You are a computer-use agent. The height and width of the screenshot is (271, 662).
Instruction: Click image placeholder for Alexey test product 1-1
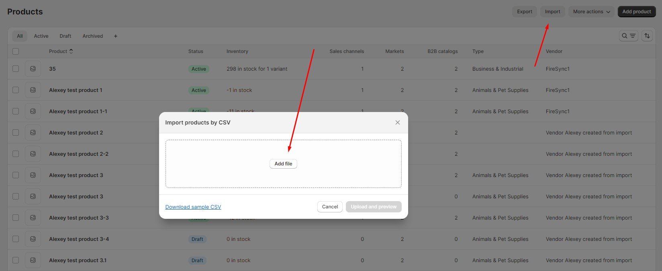(33, 111)
